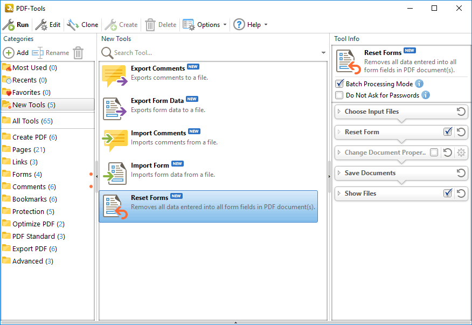The image size is (472, 325).
Task: Open the search field dropdown arrow
Action: pos(323,53)
